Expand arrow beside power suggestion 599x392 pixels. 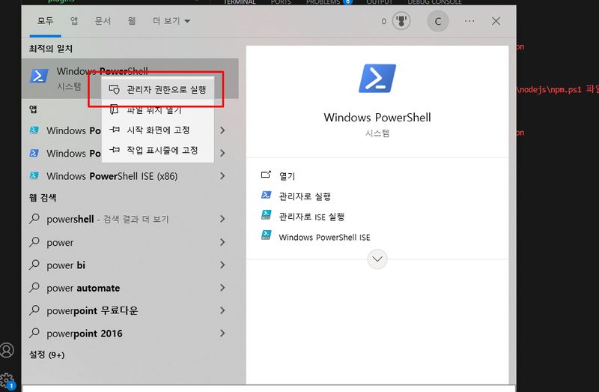click(222, 242)
